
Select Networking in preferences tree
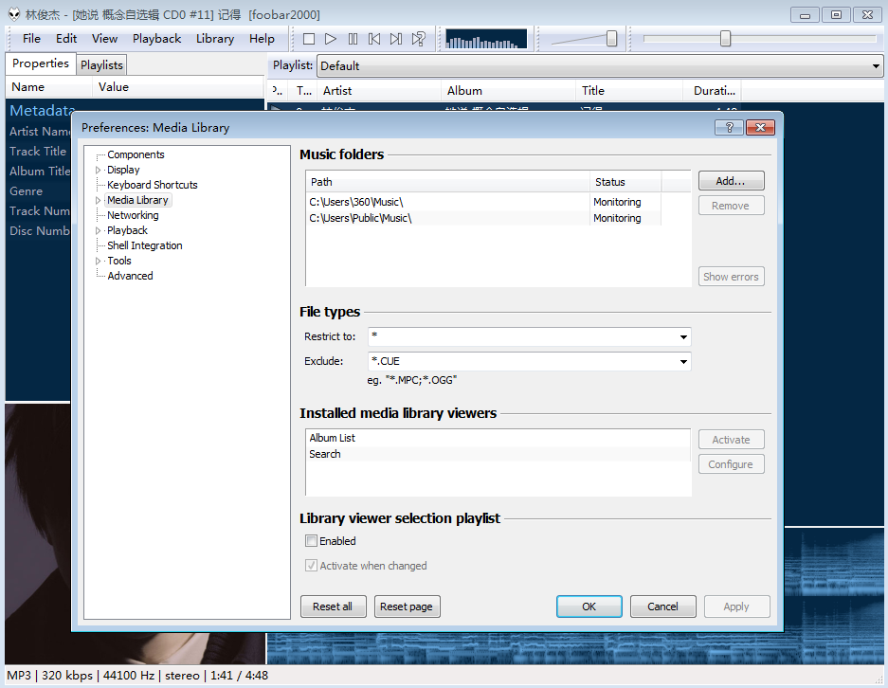click(x=133, y=215)
